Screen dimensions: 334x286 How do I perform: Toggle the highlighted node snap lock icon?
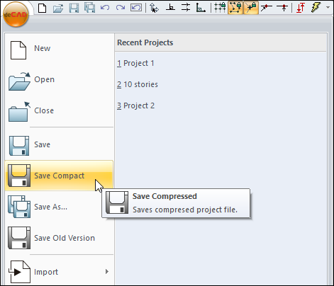click(x=235, y=8)
